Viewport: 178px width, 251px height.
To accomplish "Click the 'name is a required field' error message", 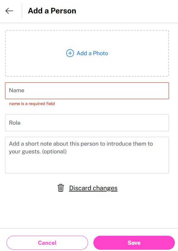I will click(32, 104).
